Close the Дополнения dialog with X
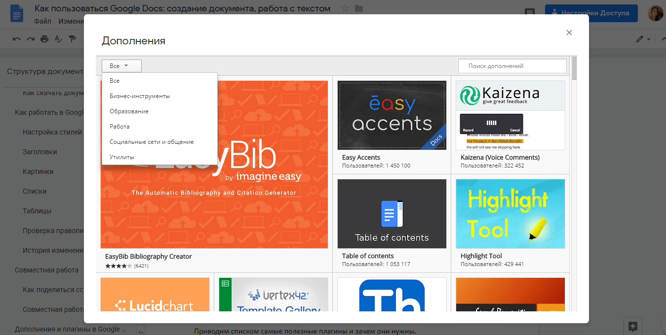Screen dimensions: 666x335 [x=569, y=33]
